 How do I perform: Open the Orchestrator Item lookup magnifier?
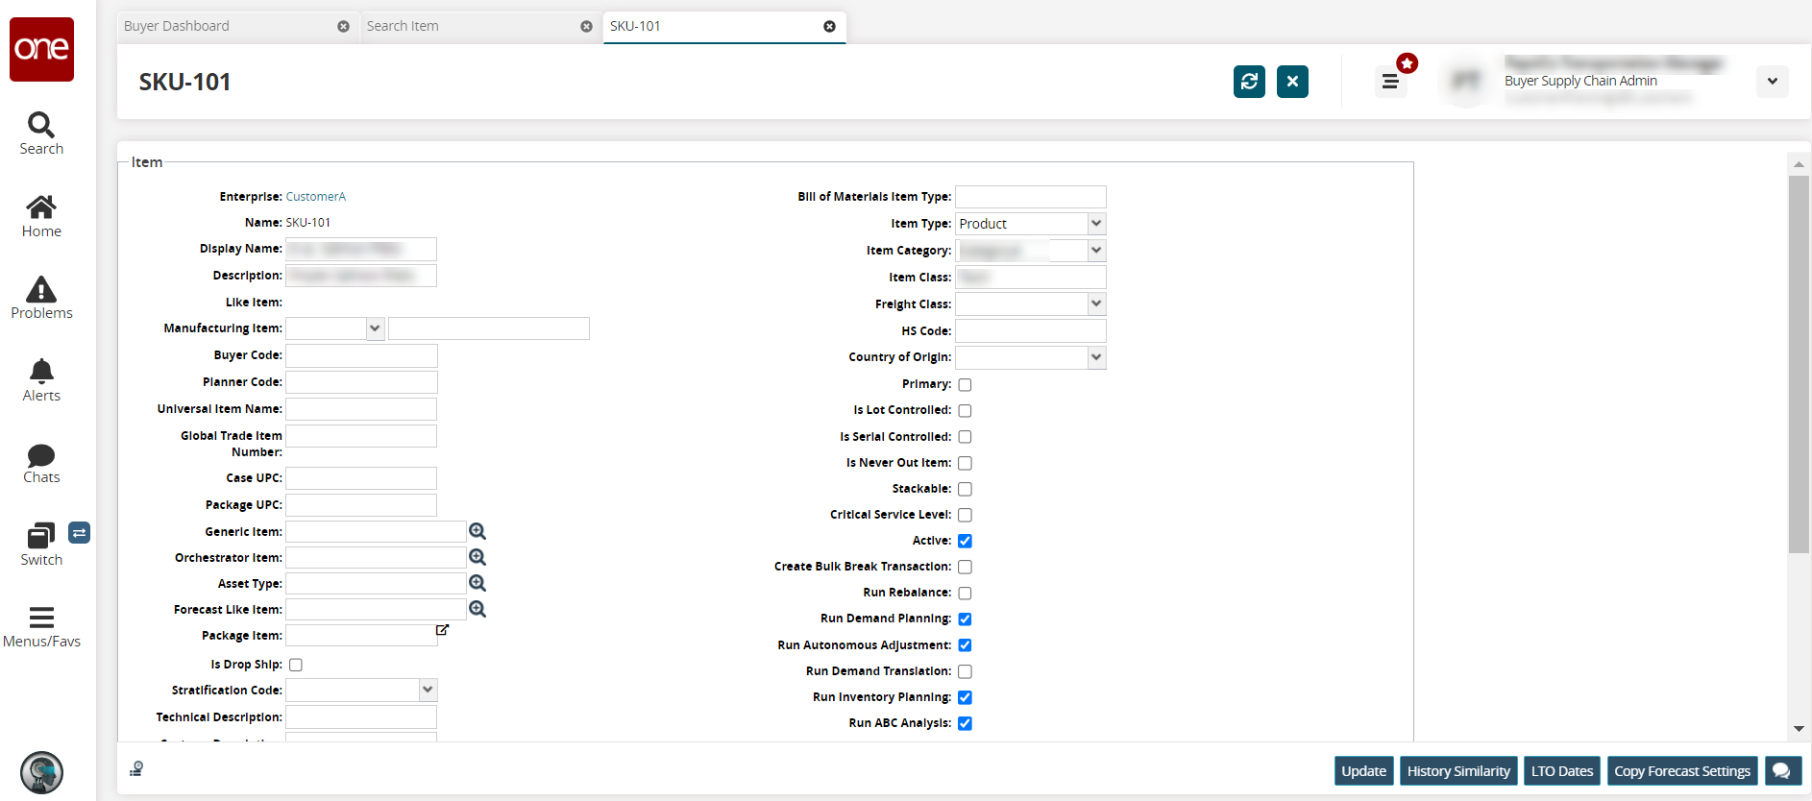pyautogui.click(x=477, y=557)
